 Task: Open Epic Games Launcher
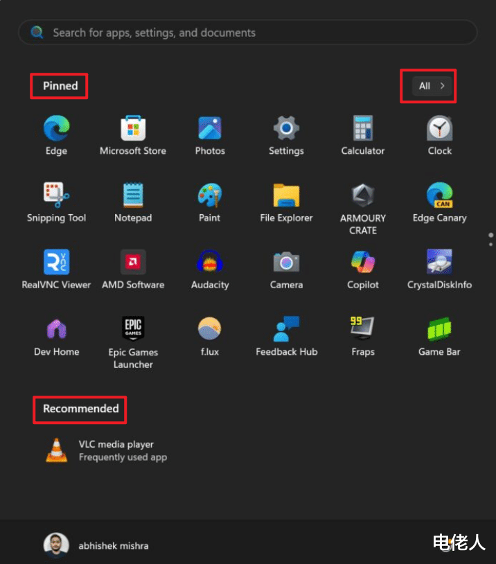[133, 342]
